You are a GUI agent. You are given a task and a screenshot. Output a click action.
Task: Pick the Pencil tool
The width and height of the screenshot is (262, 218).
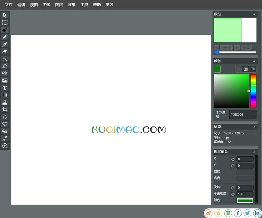(5, 37)
